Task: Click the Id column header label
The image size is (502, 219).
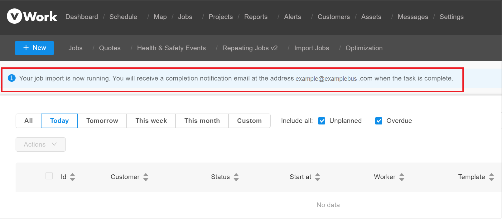Action: [64, 177]
